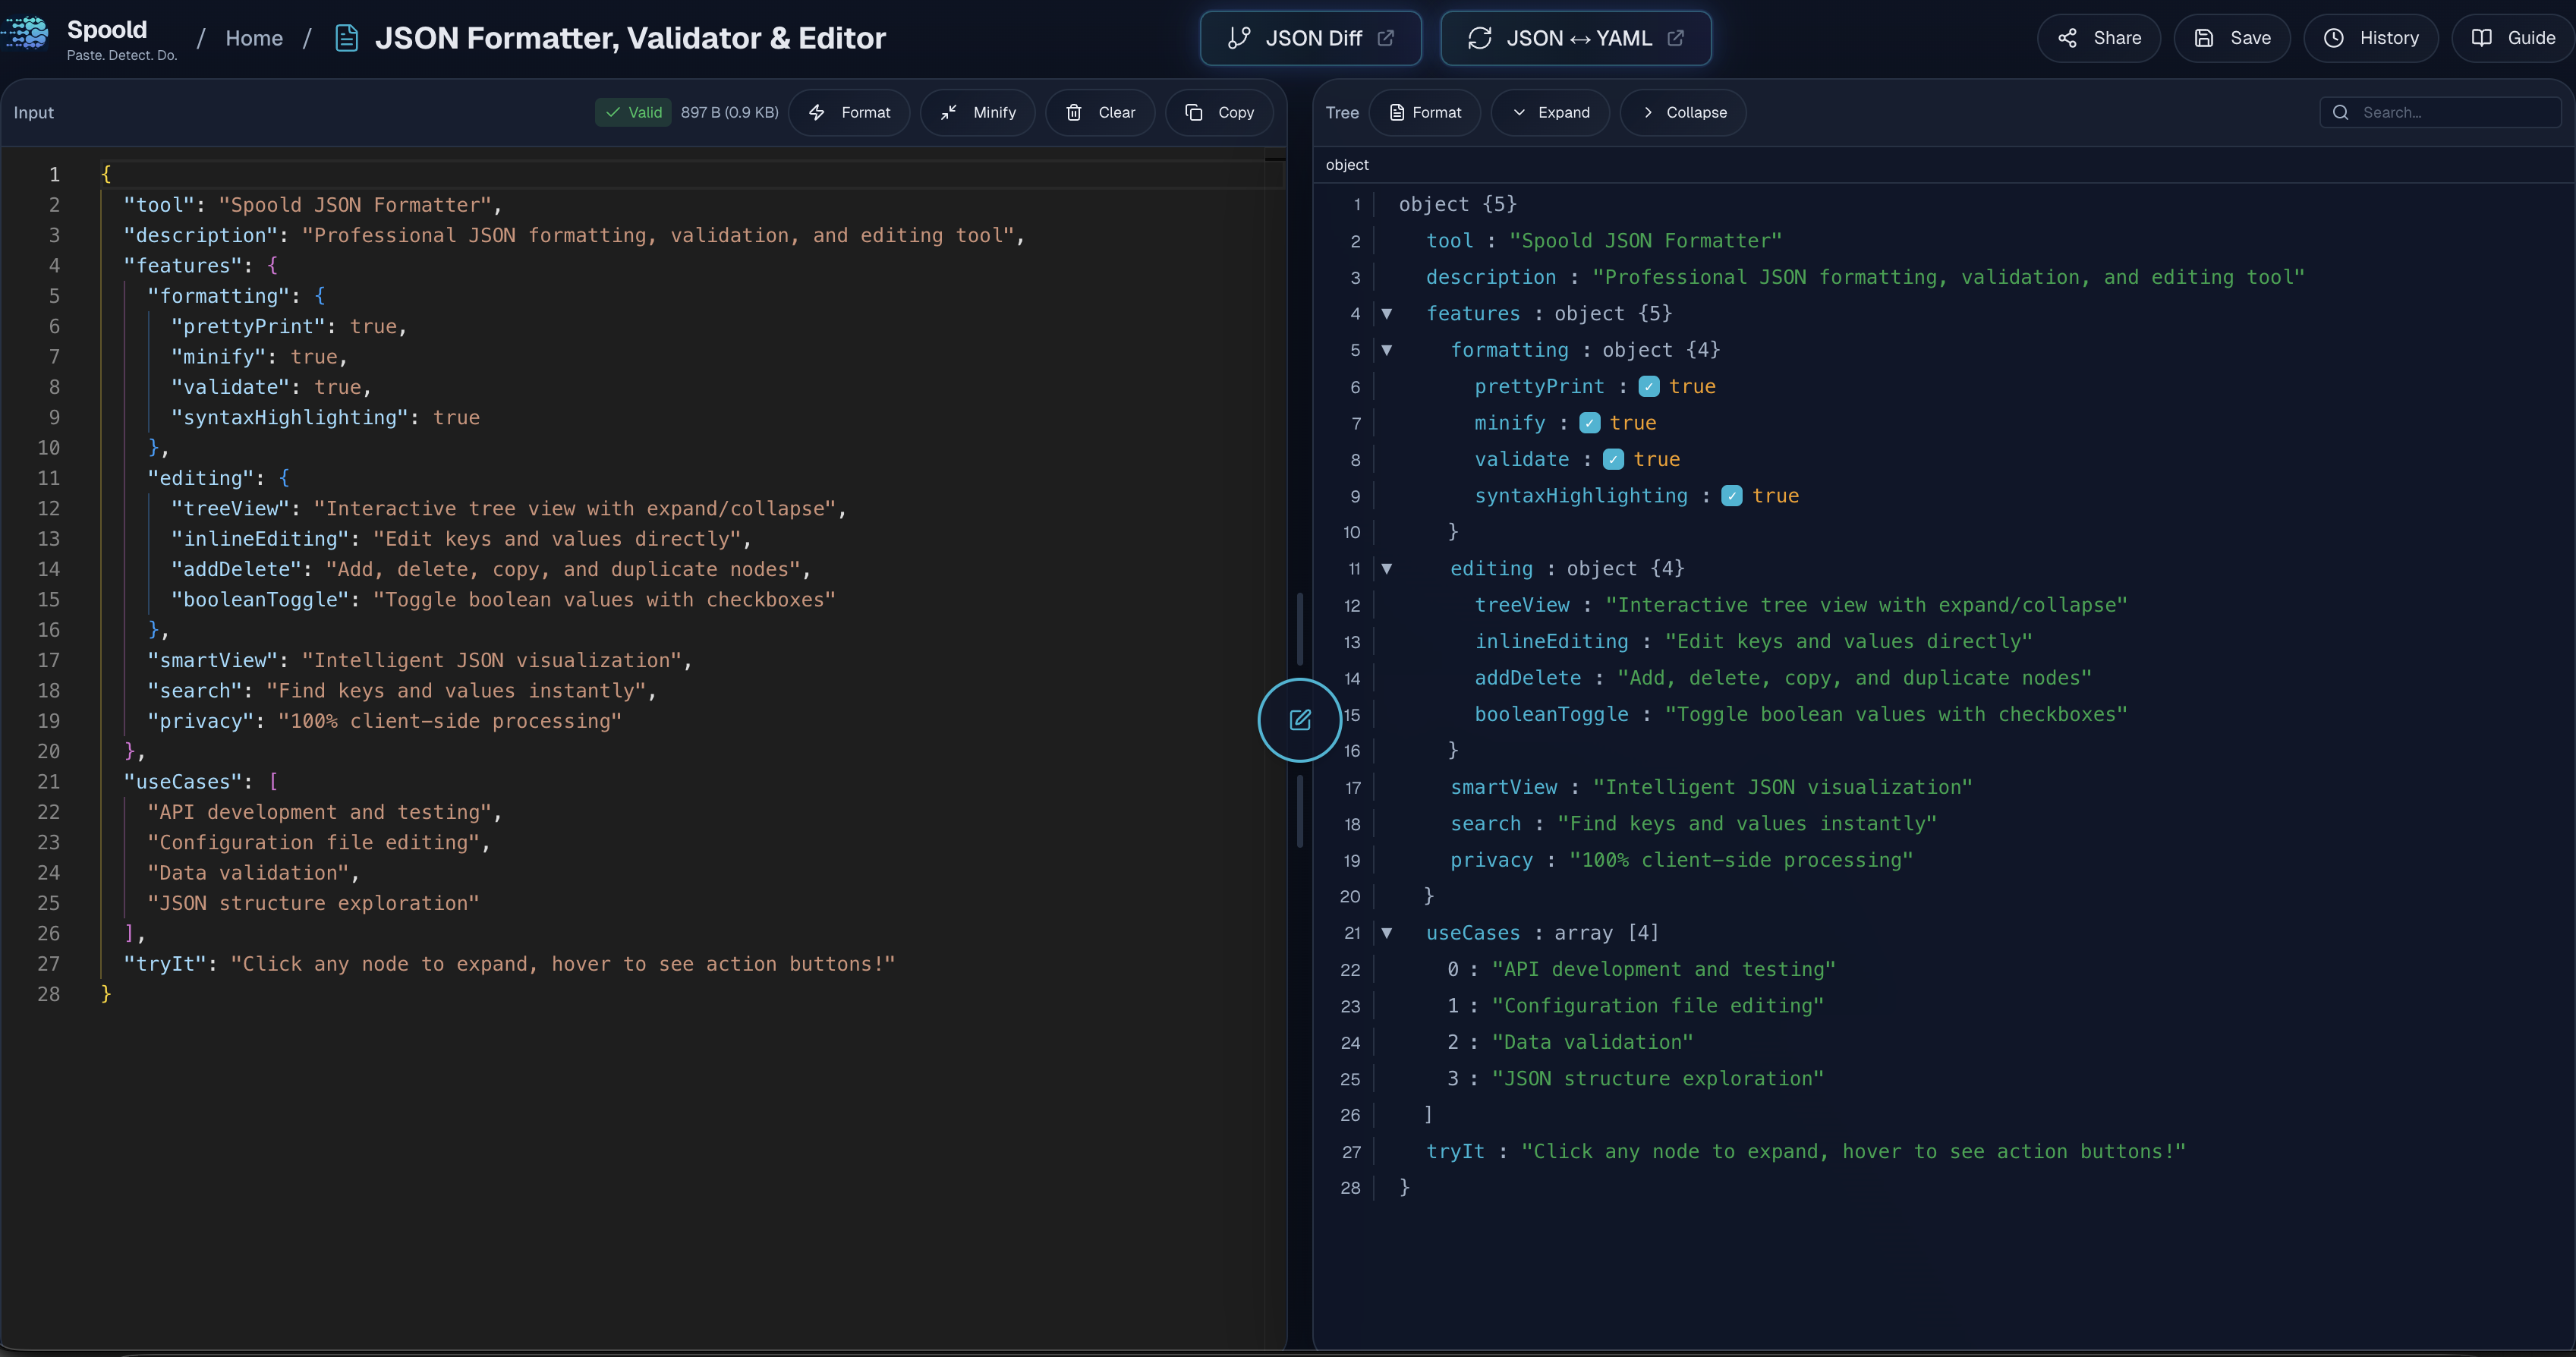Open the Guide book icon

pyautogui.click(x=2481, y=38)
